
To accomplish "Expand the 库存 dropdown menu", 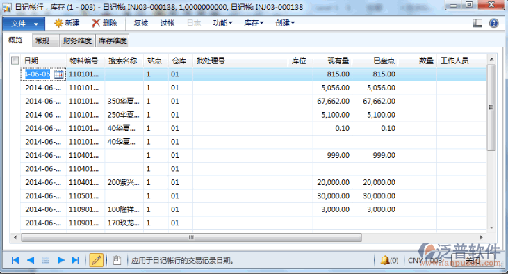I will (x=254, y=23).
